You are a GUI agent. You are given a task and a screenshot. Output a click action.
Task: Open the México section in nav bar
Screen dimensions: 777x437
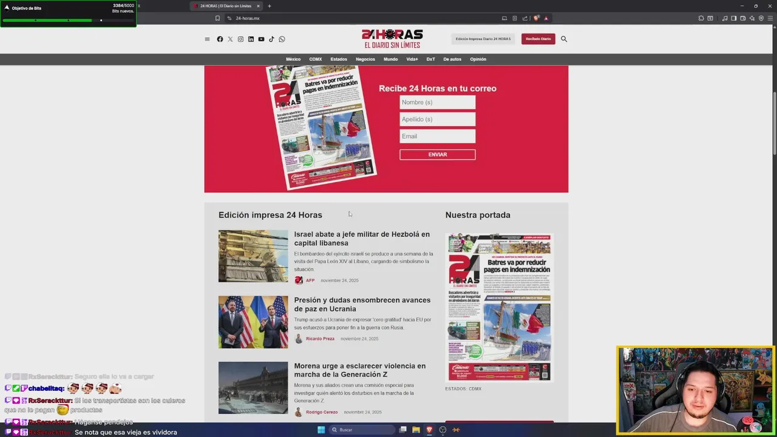click(x=293, y=59)
